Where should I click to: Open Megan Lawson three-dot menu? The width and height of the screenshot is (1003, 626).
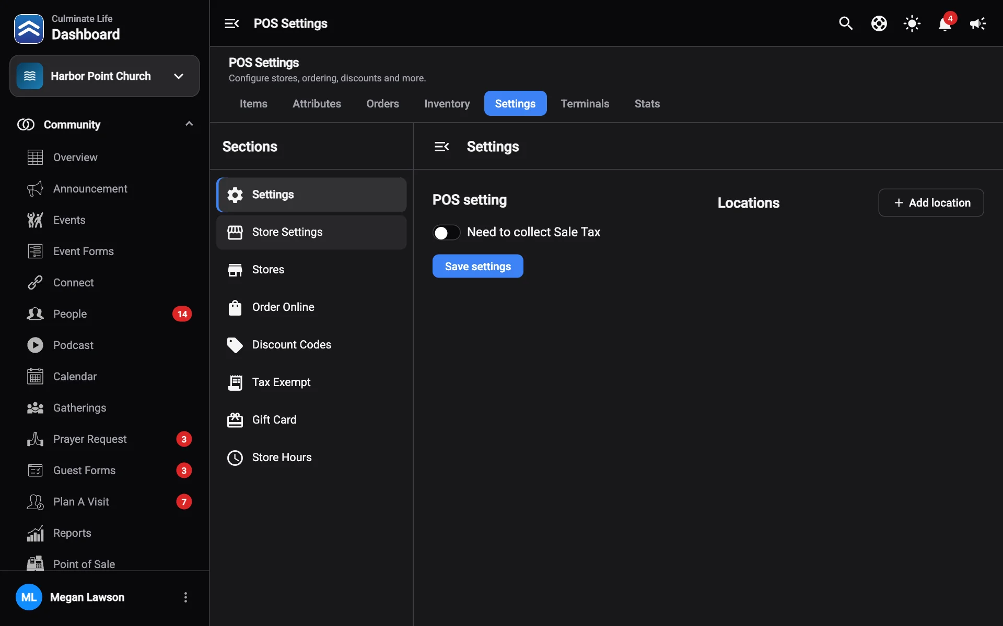pyautogui.click(x=185, y=597)
